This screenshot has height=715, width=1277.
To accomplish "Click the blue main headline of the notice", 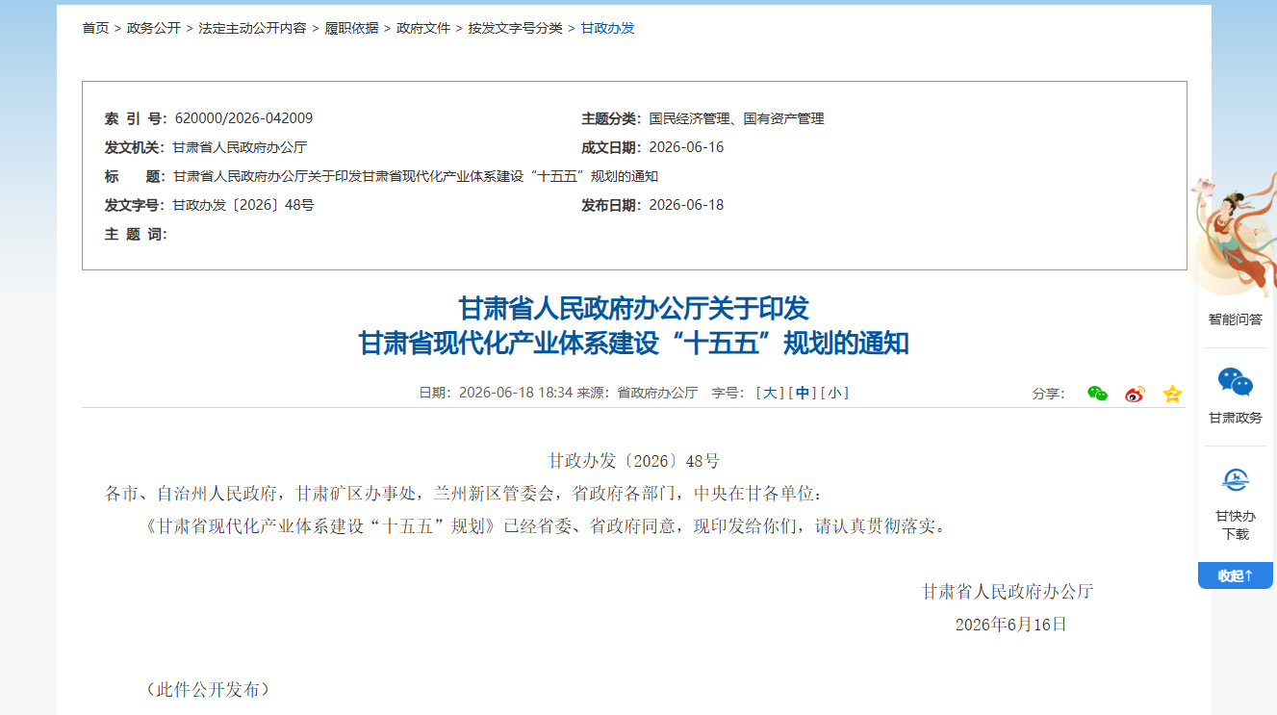I will 633,325.
